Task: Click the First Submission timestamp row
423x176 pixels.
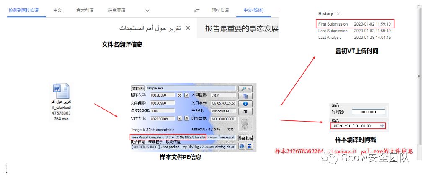Action: tap(355, 24)
